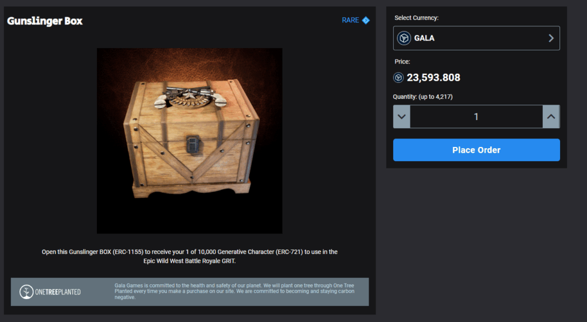Click the quantity input field showing 1

click(476, 117)
